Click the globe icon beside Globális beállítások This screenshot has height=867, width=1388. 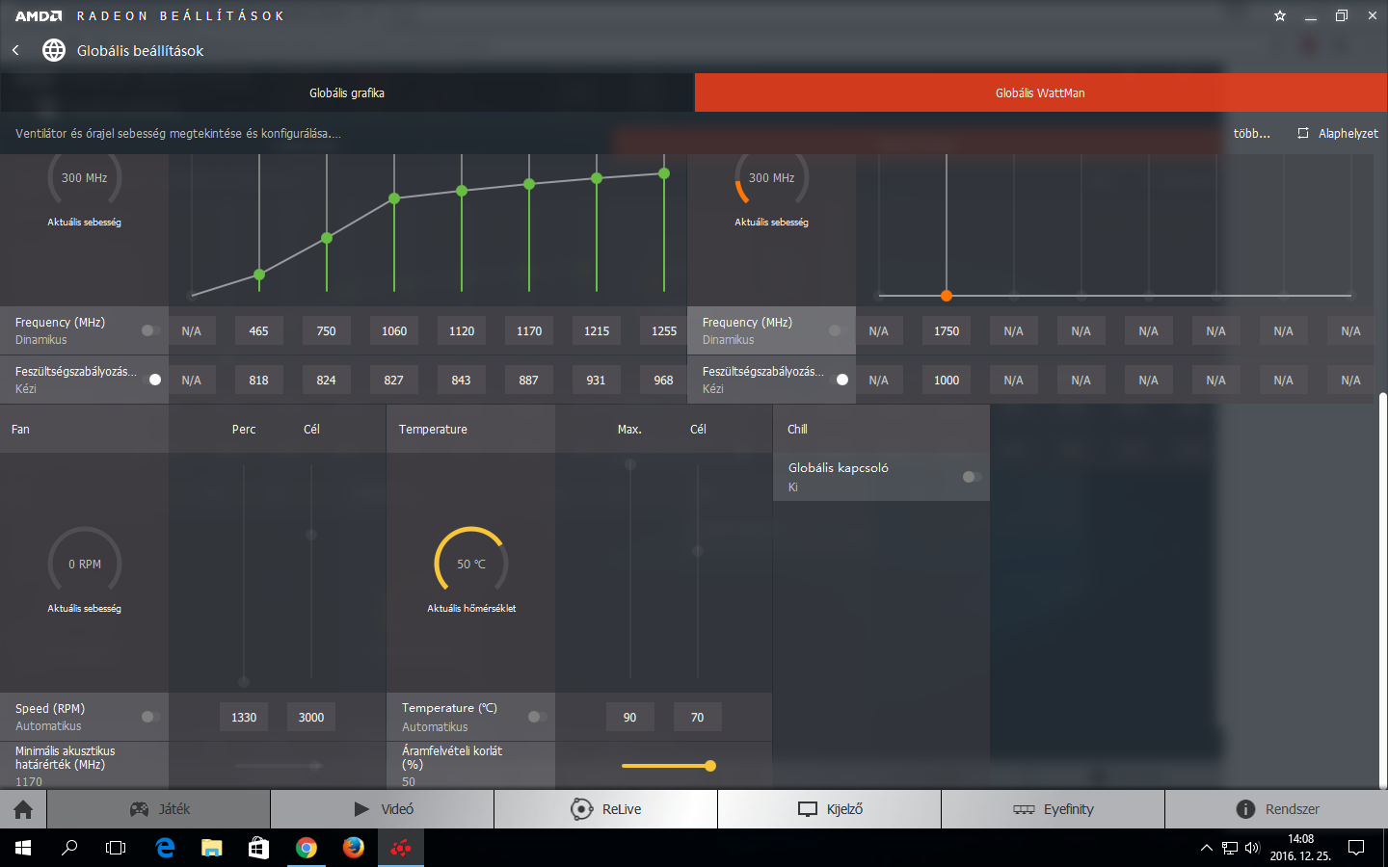54,50
